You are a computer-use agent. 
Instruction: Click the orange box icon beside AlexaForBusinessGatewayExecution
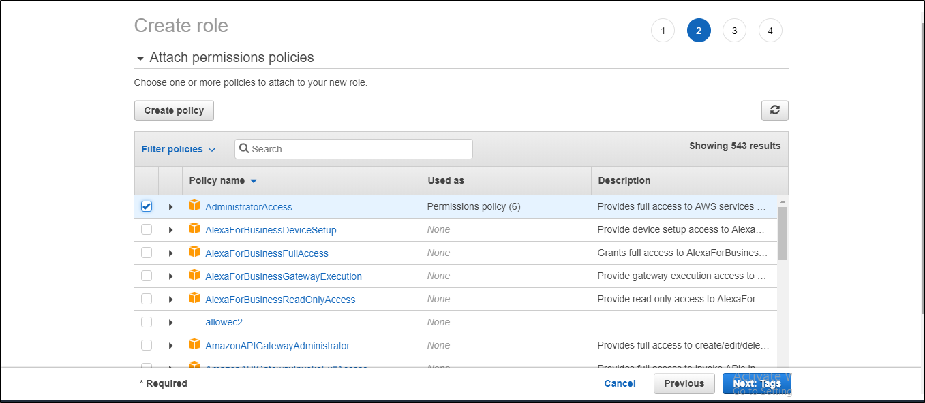point(194,275)
